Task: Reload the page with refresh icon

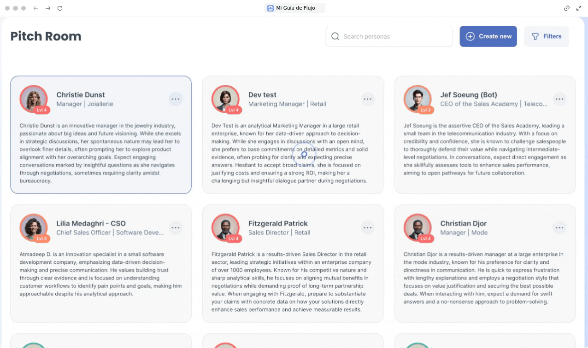Action: [x=60, y=8]
